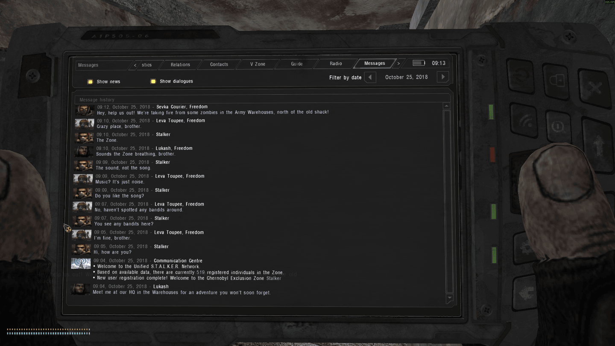Click the "519 registered individuals" message line
Screen dimensions: 615x346
(x=188, y=273)
